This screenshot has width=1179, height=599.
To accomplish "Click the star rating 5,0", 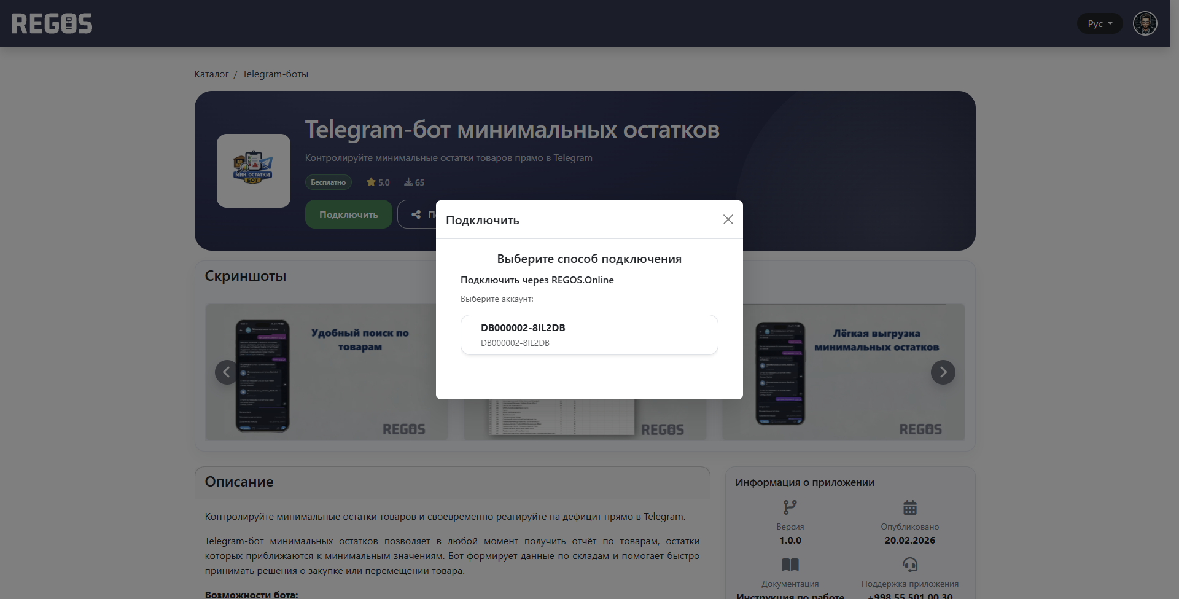I will coord(378,182).
